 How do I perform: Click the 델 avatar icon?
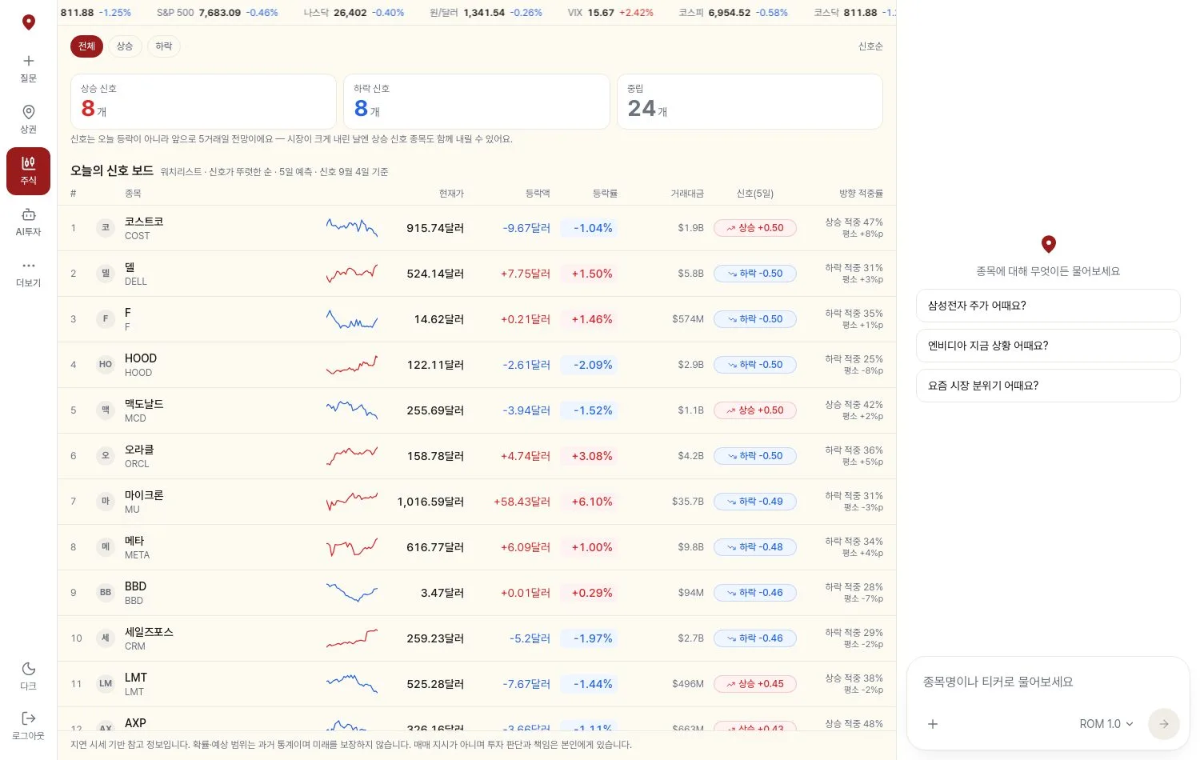[106, 274]
